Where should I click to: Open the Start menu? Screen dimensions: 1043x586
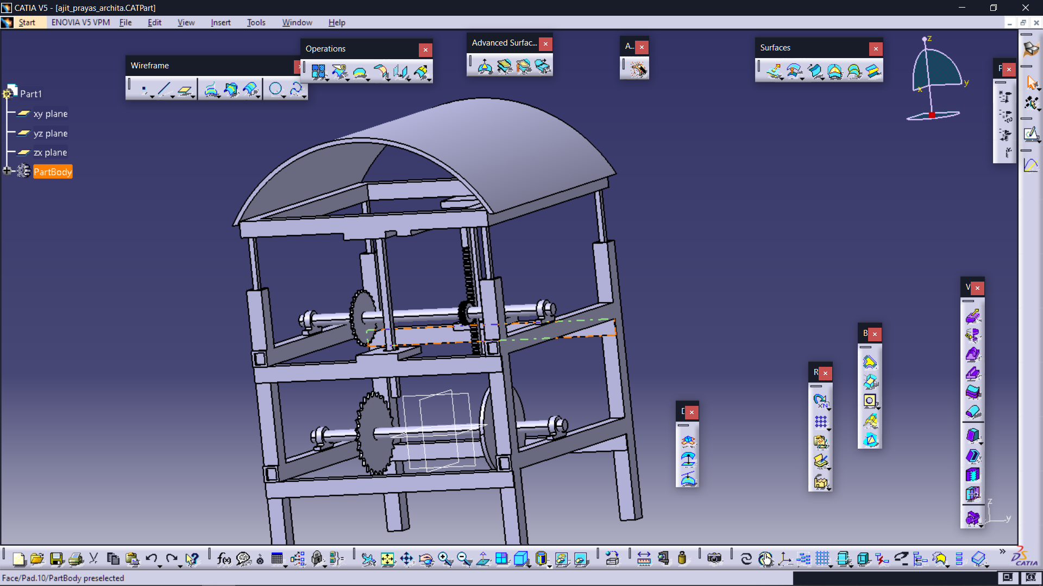(x=27, y=22)
